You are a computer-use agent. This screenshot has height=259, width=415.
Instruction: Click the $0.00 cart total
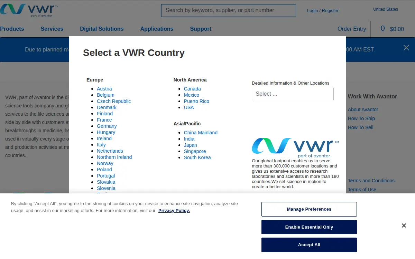coord(397,29)
